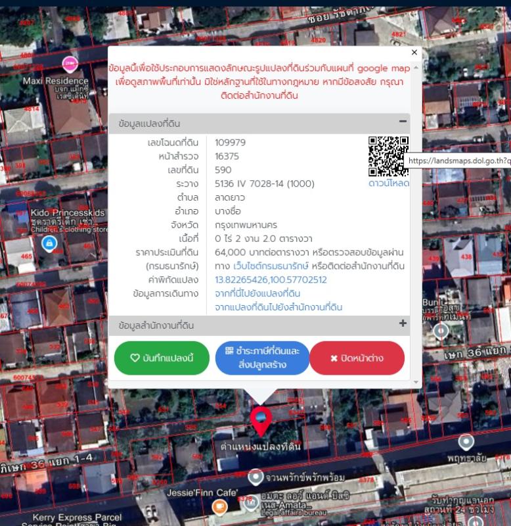This screenshot has height=526, width=511.
Task: Click the orange Jessie'Finn Cafe marker
Action: coord(219,506)
